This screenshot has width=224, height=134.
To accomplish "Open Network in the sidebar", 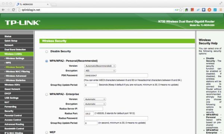I will pyautogui.click(x=17, y=45).
